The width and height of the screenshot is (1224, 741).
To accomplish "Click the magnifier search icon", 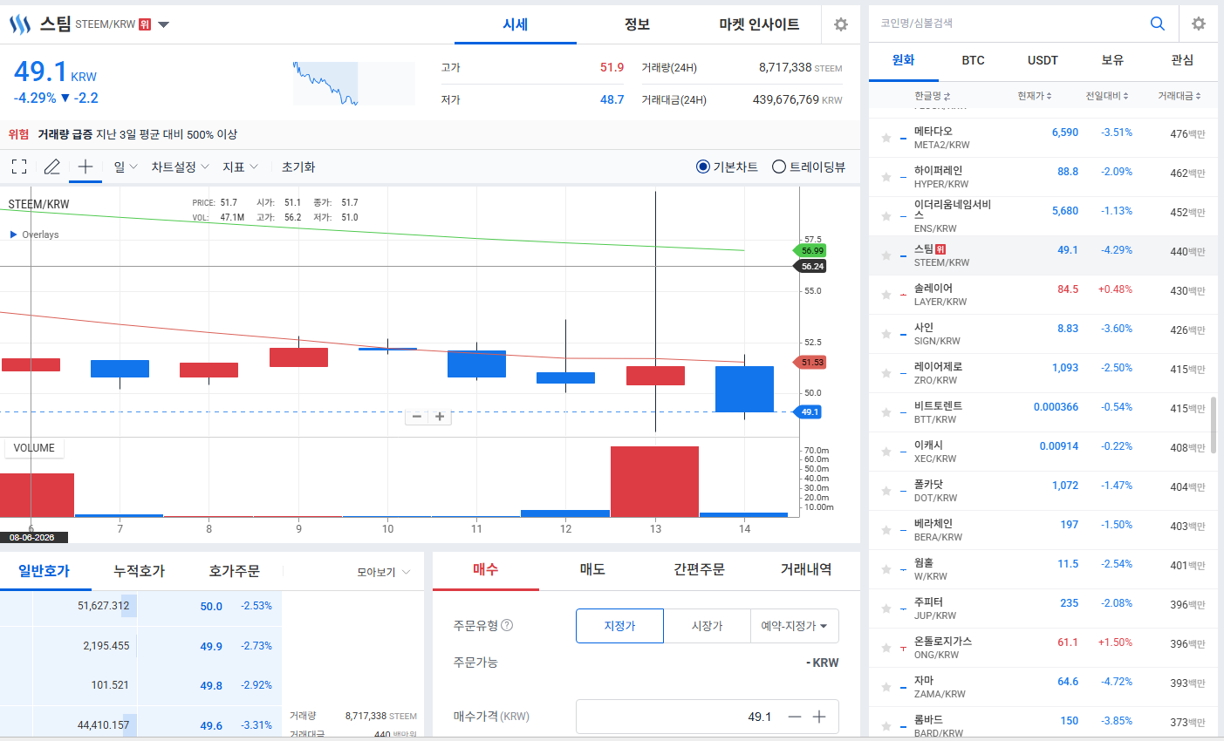I will click(1158, 24).
